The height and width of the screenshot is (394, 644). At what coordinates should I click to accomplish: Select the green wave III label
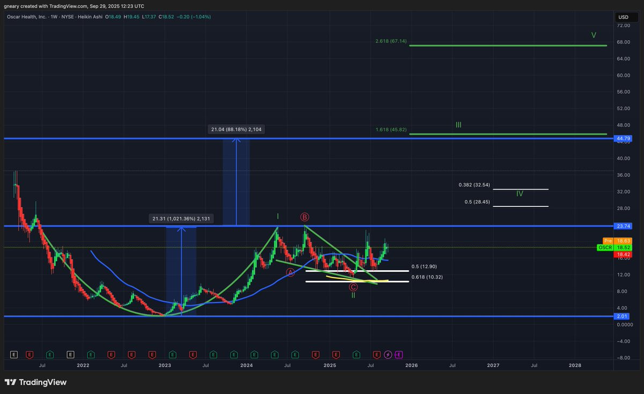click(458, 125)
